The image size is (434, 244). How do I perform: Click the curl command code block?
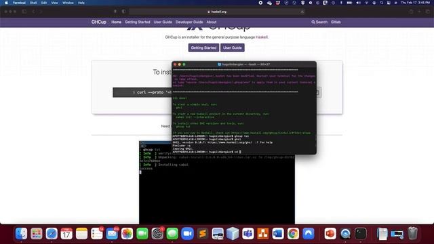click(142, 92)
